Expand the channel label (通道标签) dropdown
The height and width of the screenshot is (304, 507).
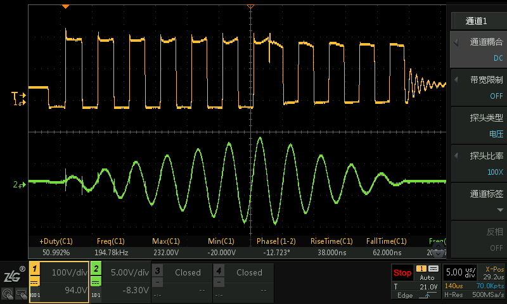478,201
